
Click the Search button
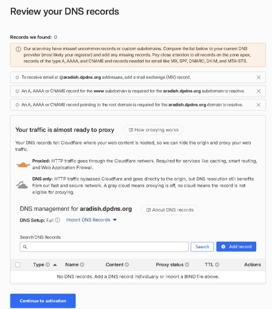pyautogui.click(x=202, y=247)
